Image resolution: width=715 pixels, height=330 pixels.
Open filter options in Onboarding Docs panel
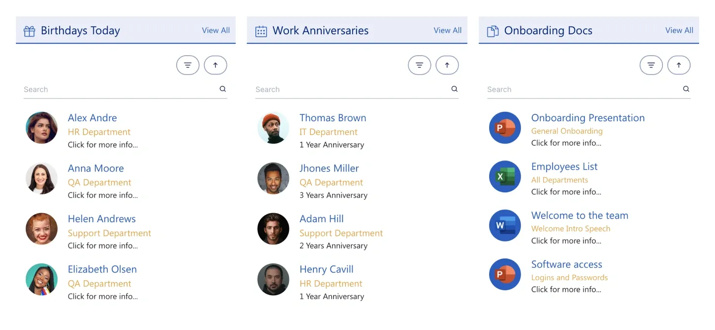651,65
